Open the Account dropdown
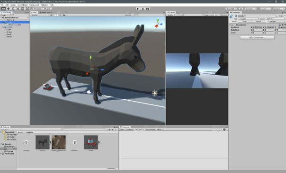This screenshot has width=286, height=173. [250, 9]
